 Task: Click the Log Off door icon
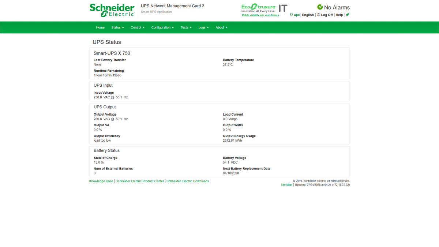pyautogui.click(x=318, y=15)
